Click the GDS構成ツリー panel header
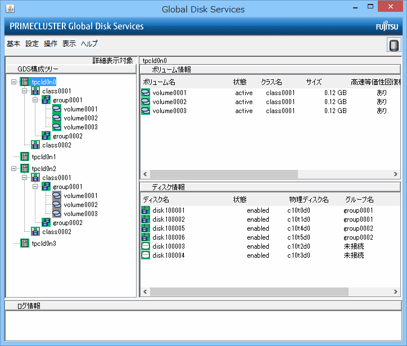The width and height of the screenshot is (407, 346). click(71, 69)
